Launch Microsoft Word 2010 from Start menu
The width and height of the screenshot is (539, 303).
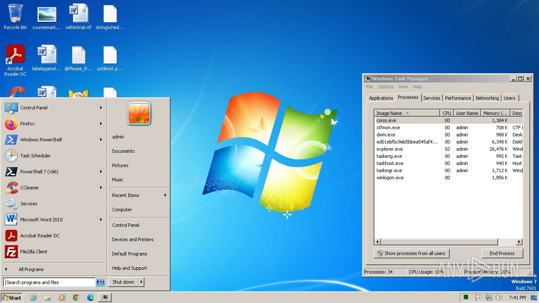pos(53,220)
